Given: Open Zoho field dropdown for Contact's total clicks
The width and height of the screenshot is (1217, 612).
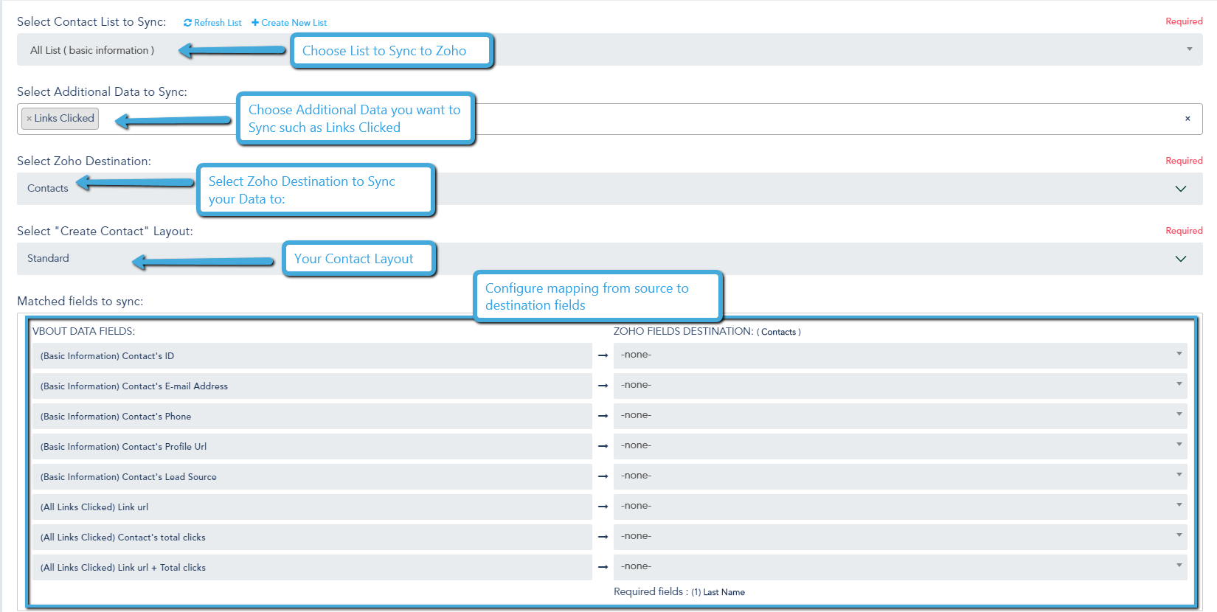Looking at the screenshot, I should point(900,537).
